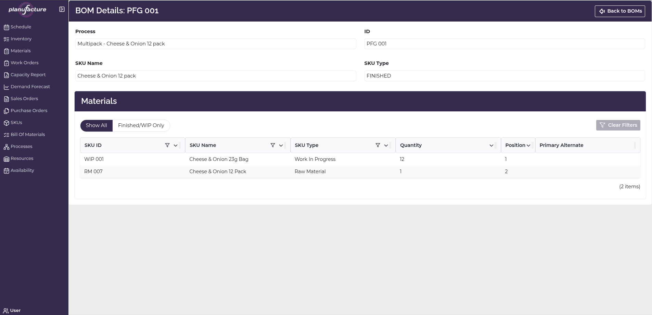Click the SKU Name input field
The height and width of the screenshot is (315, 652).
coord(216,76)
